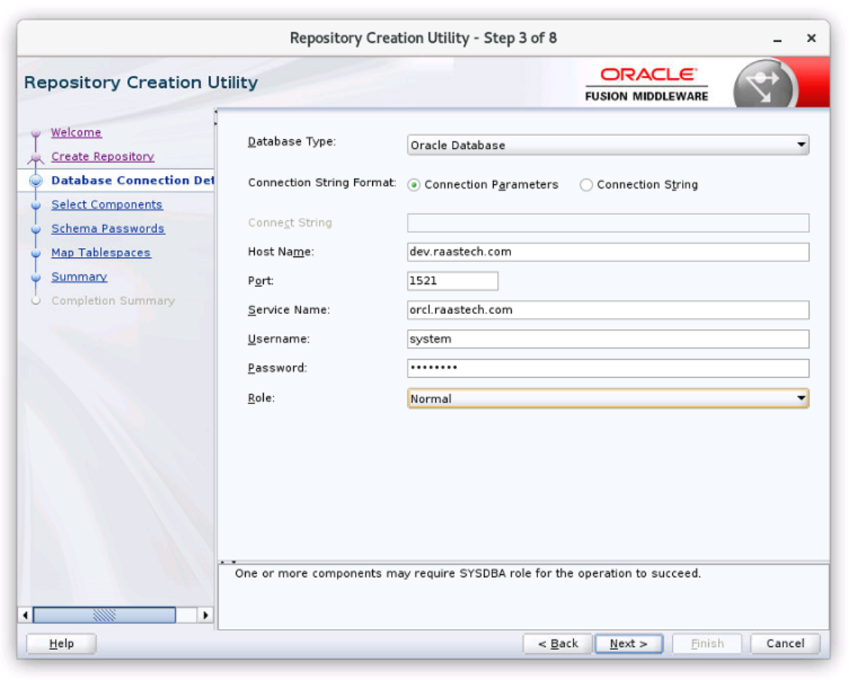This screenshot has height=680, width=851.
Task: Click the Password field
Action: pyautogui.click(x=607, y=368)
